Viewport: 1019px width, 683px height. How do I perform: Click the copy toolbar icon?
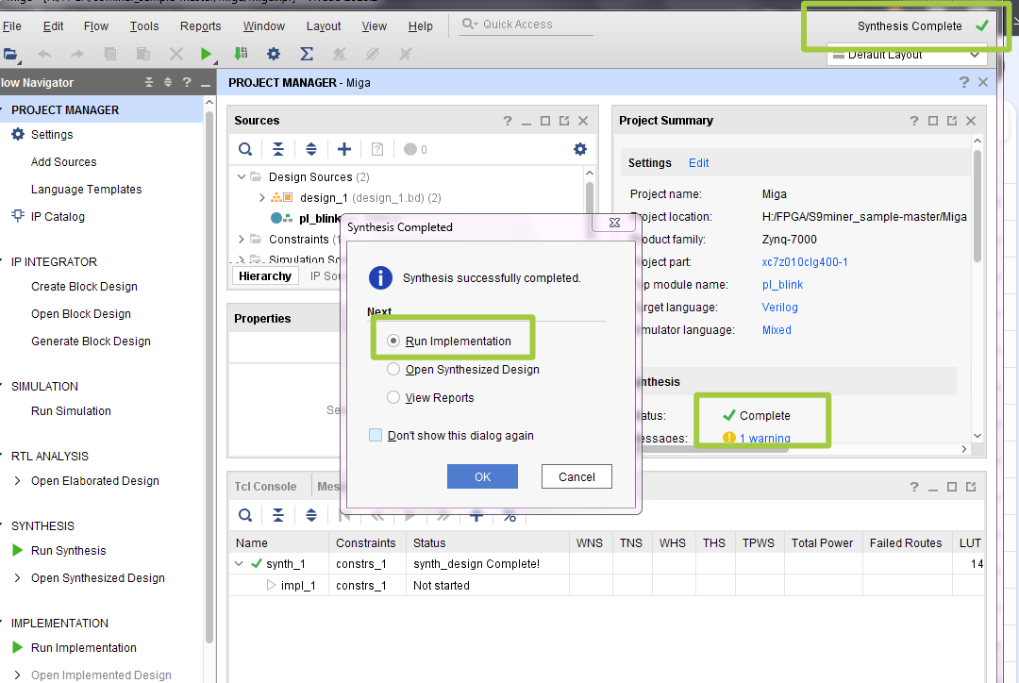pos(110,54)
